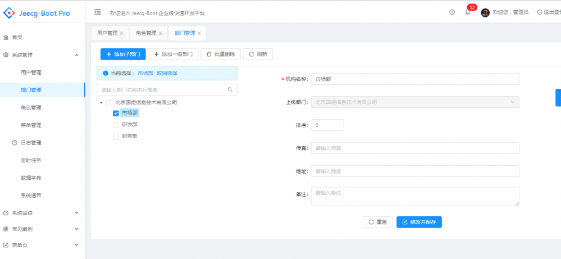Expand the 系统监控 menu chevron
Screen dimensions: 561x259
pyautogui.click(x=76, y=213)
